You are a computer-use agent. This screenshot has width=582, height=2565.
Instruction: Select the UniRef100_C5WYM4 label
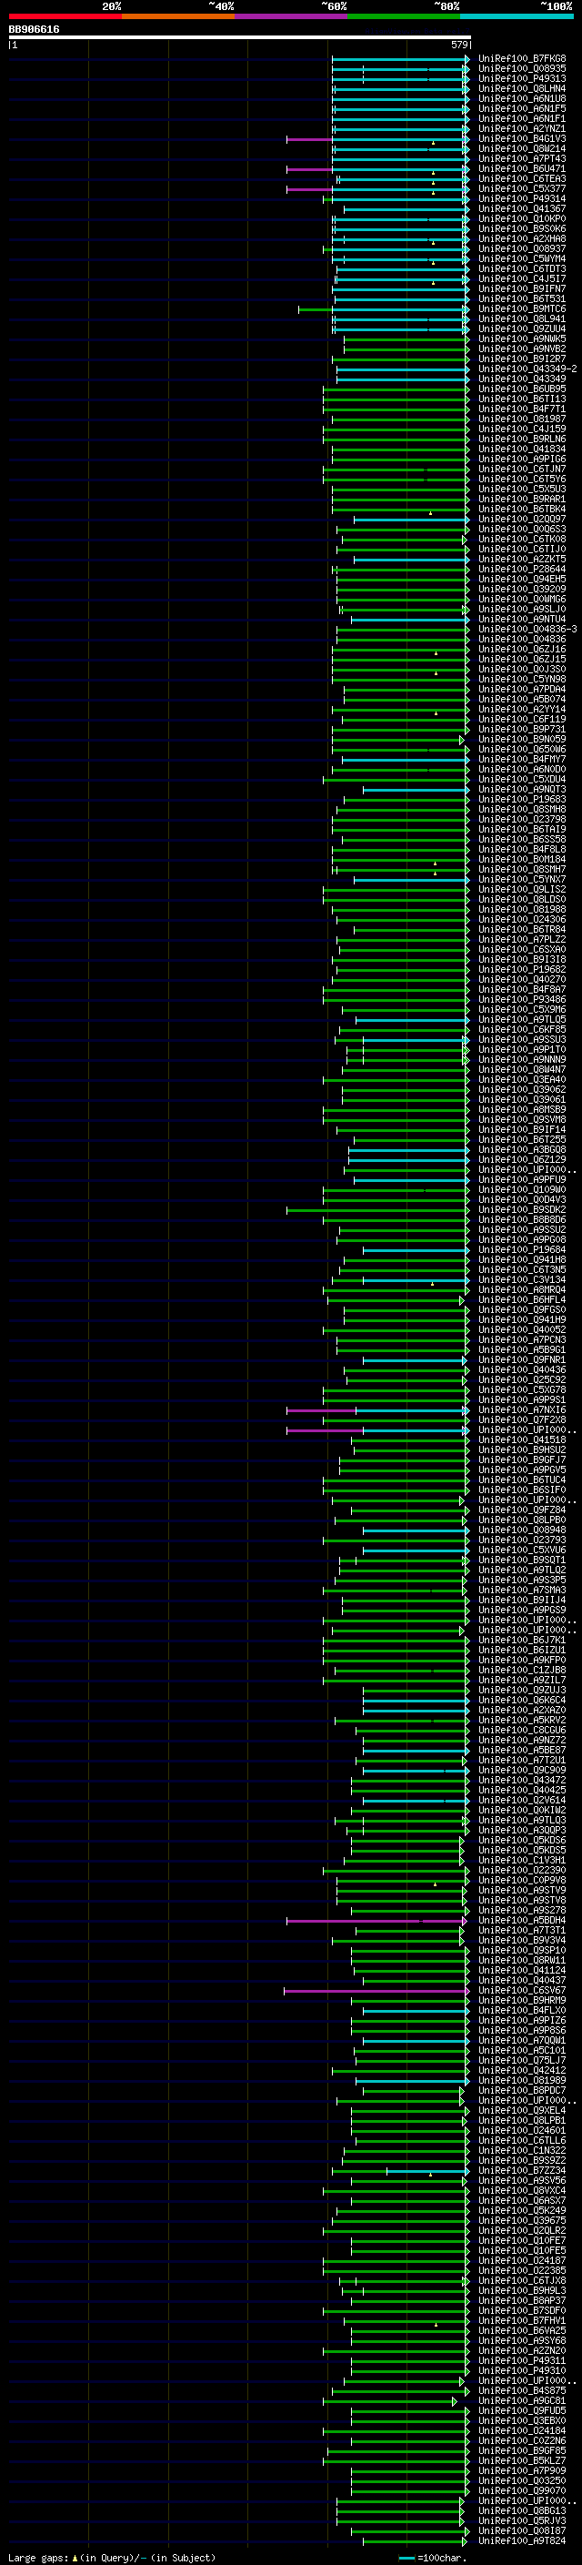pyautogui.click(x=521, y=259)
